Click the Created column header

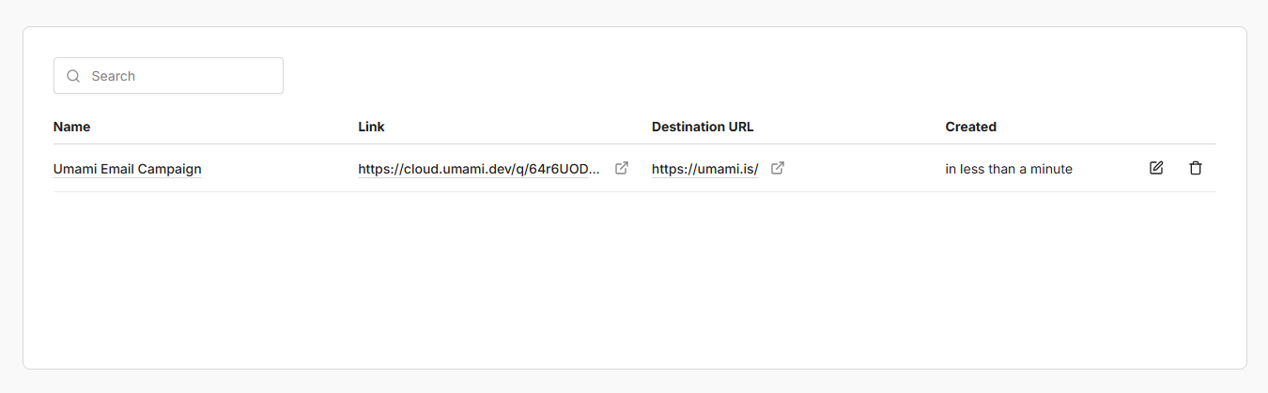click(970, 127)
